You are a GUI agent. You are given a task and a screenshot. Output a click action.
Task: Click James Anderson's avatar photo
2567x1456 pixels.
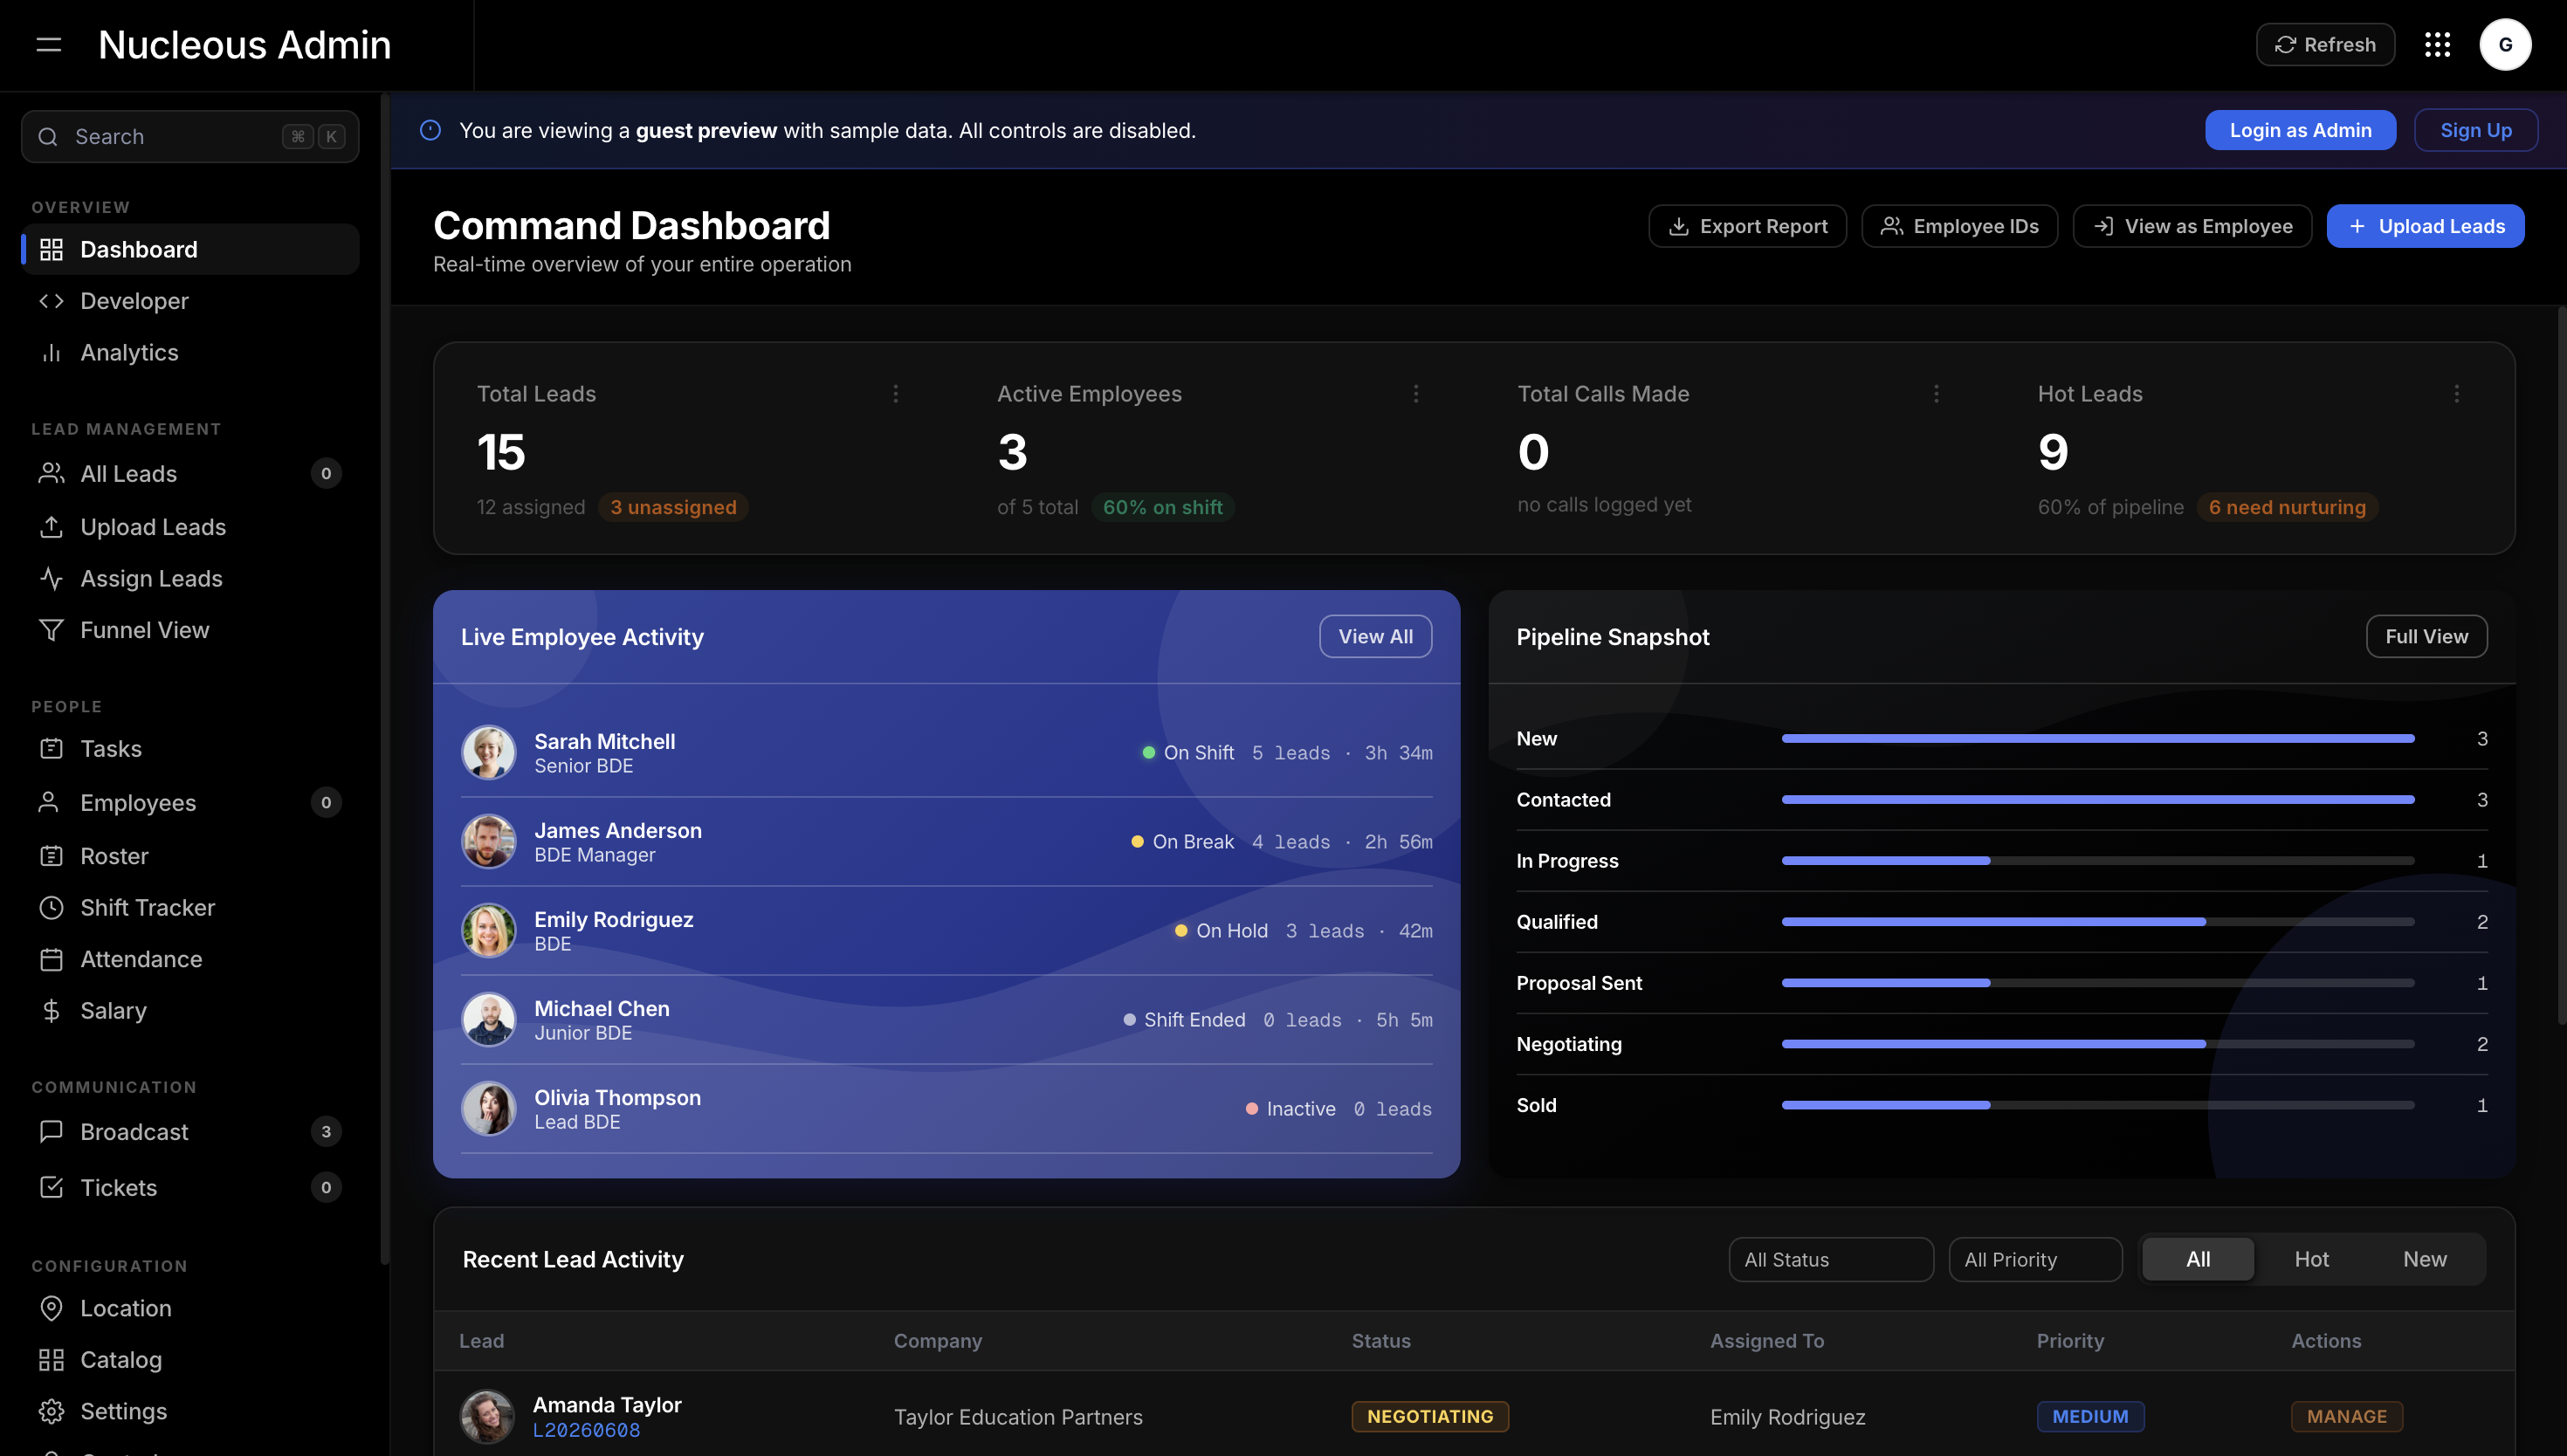tap(488, 842)
